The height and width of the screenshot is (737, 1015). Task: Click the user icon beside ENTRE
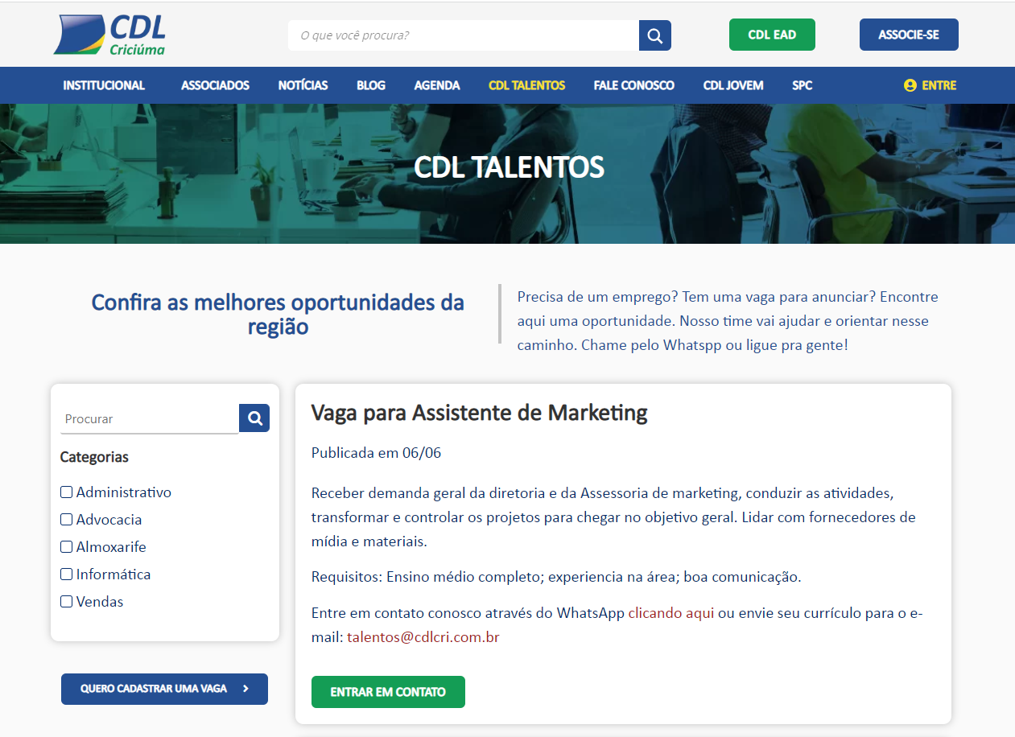click(x=910, y=85)
